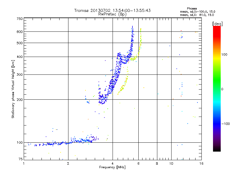This screenshot has height=178, width=237.
Task: Click the plot title "Tromsø 20130702 13:54:00-13:55:43"
Action: 112,10
